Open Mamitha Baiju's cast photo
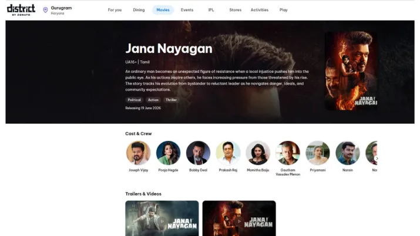The height and width of the screenshot is (236, 420). [258, 153]
